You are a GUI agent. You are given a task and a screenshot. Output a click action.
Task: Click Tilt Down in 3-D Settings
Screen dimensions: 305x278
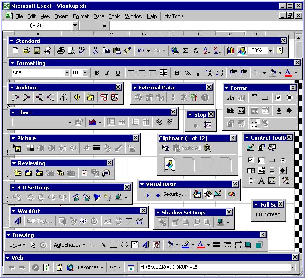(x=30, y=197)
